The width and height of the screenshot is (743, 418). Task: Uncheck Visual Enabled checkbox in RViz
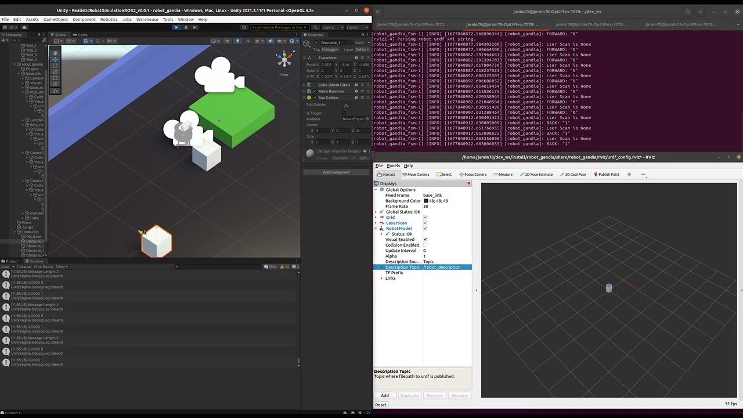tap(425, 239)
